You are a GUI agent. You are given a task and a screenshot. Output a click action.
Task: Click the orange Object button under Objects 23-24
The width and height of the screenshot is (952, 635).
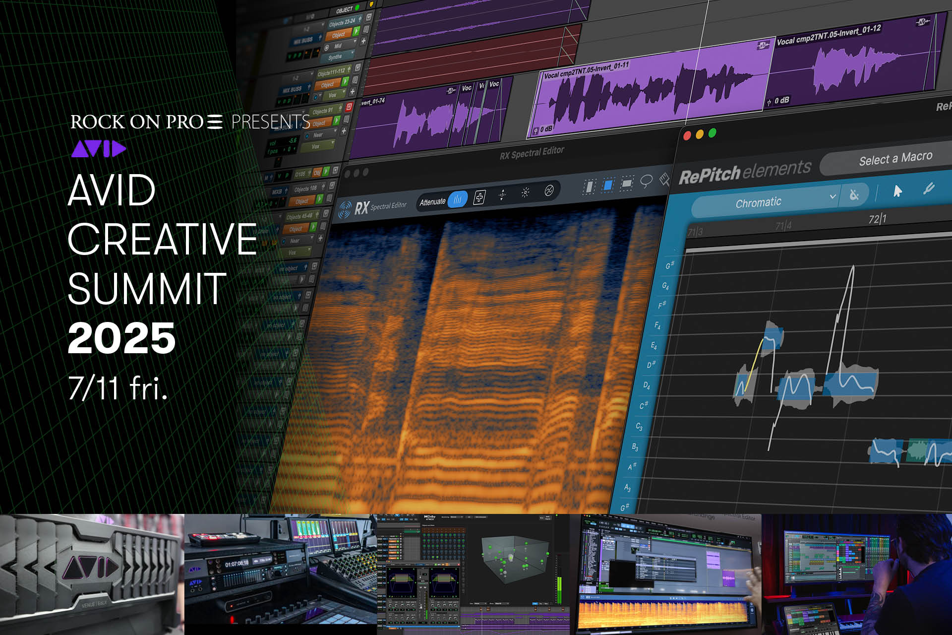point(339,35)
